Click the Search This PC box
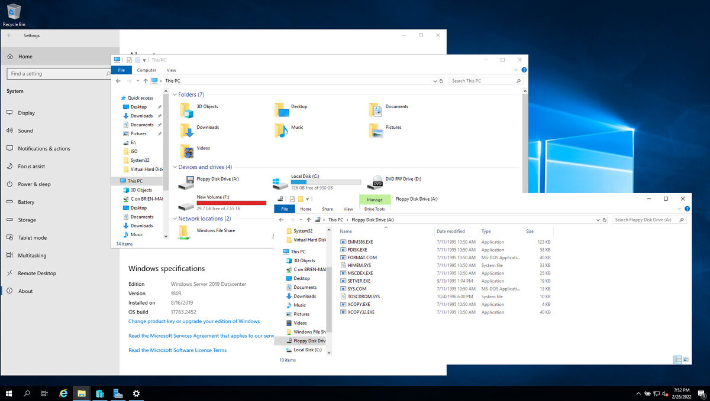 [x=486, y=81]
